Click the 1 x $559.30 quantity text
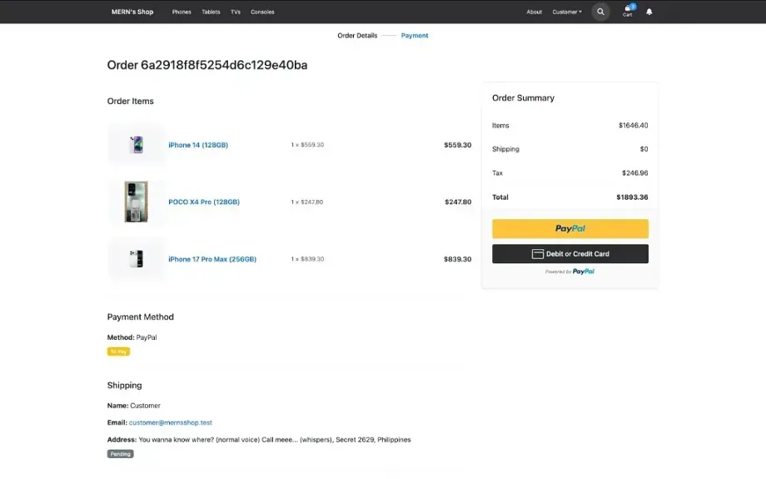The image size is (766, 479). click(307, 145)
